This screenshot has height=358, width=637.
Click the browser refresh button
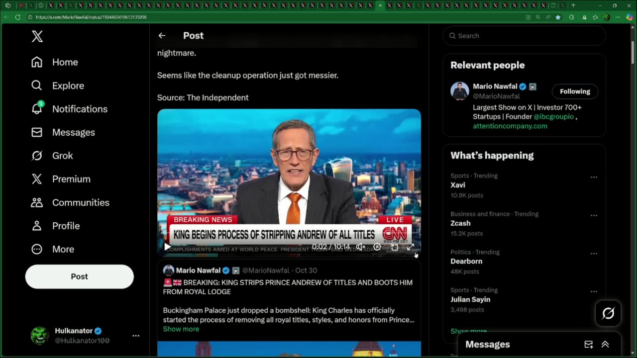17,17
